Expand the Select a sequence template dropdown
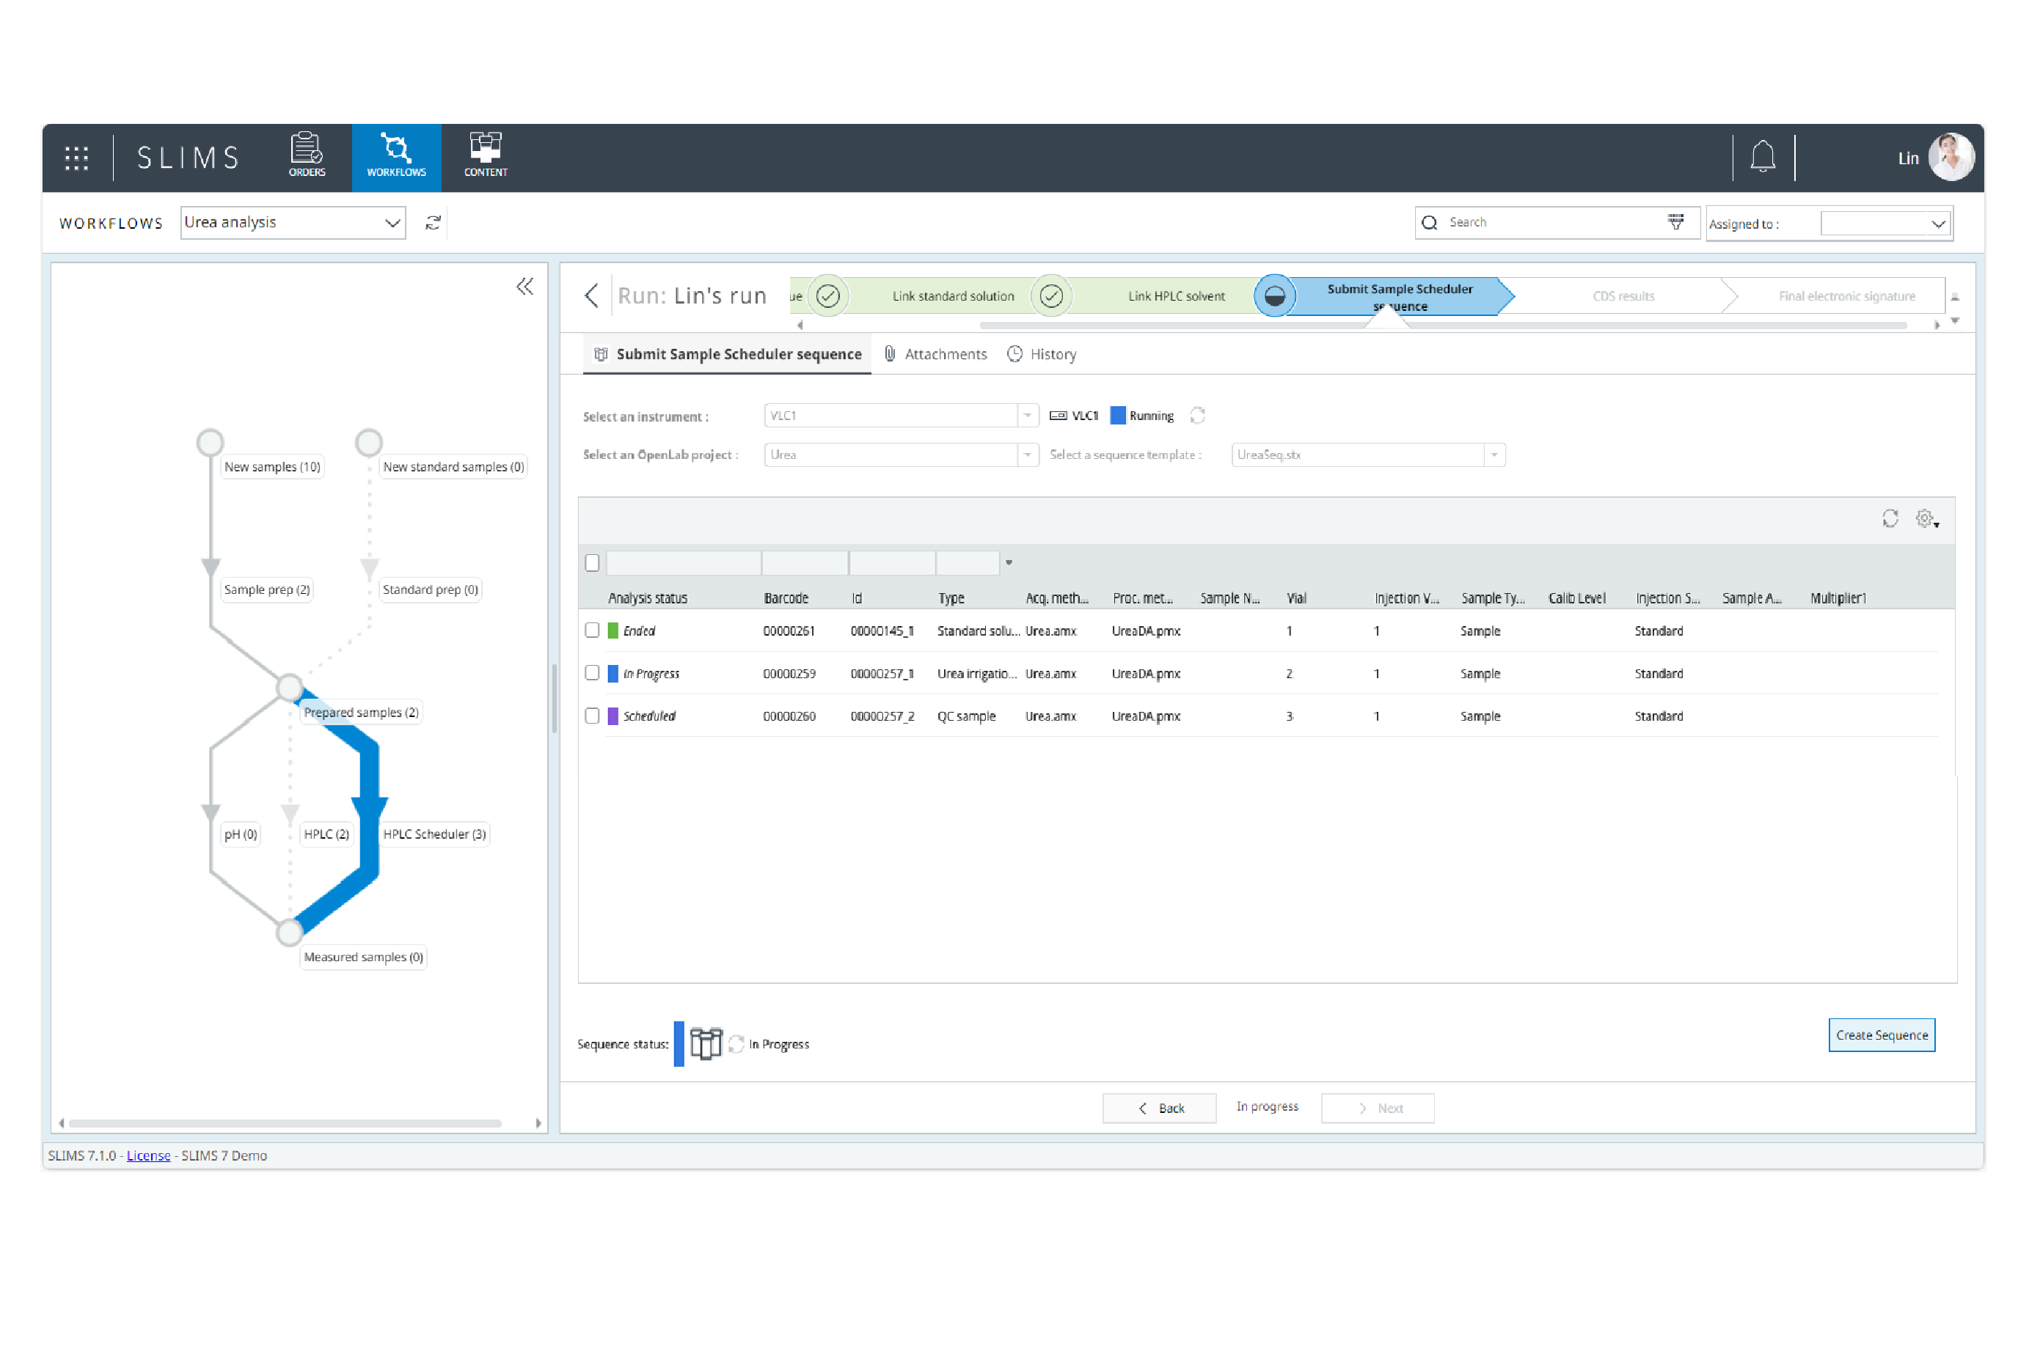2029x1360 pixels. pos(1494,454)
